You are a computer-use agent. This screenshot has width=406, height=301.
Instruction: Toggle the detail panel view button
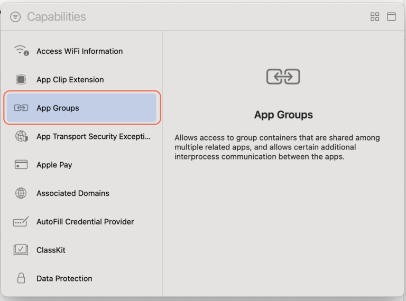tap(391, 17)
